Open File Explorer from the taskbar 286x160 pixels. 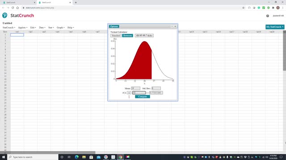tap(84, 157)
